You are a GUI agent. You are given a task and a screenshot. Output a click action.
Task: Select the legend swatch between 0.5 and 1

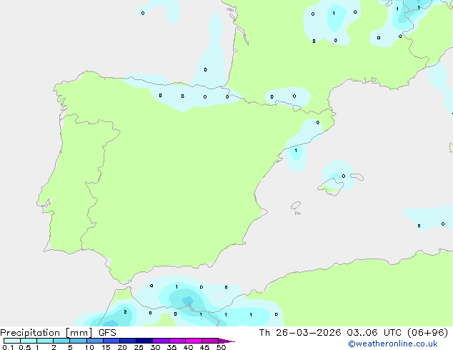click(x=29, y=341)
